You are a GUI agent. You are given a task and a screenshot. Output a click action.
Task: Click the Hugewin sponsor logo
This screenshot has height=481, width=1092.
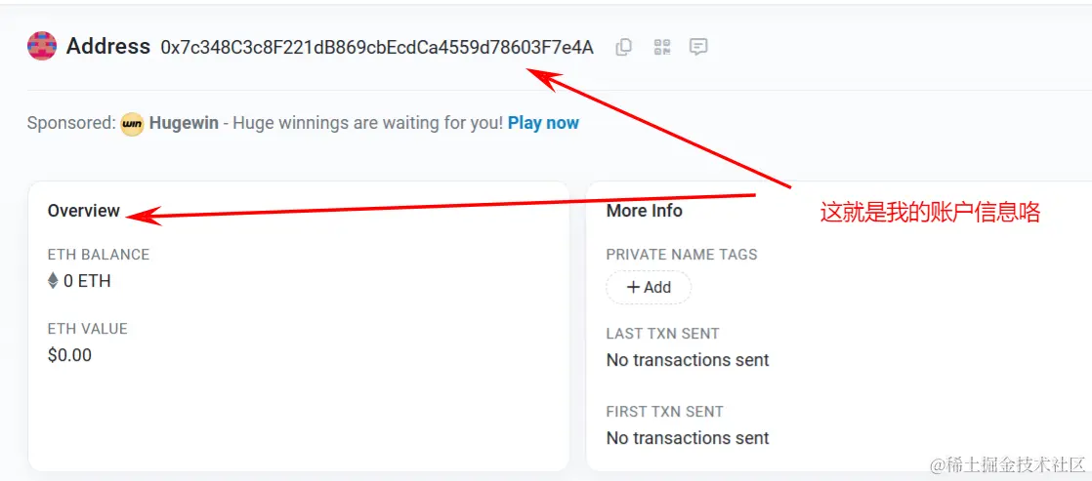pyautogui.click(x=132, y=124)
